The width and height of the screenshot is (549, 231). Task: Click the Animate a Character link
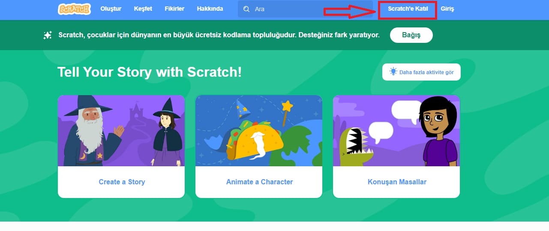pyautogui.click(x=259, y=182)
